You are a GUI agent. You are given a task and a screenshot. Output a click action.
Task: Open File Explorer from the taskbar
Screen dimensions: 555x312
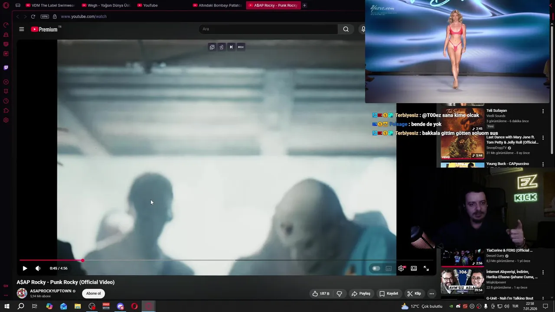pyautogui.click(x=78, y=306)
